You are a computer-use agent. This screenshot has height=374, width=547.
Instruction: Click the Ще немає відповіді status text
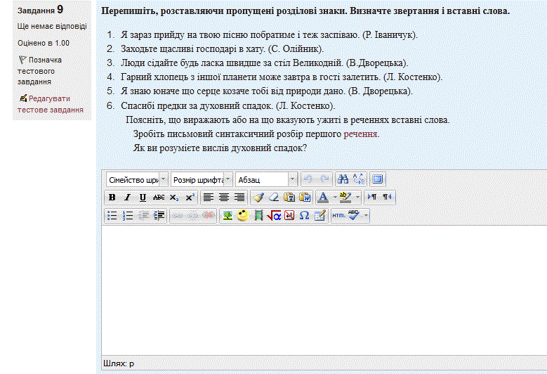point(52,26)
